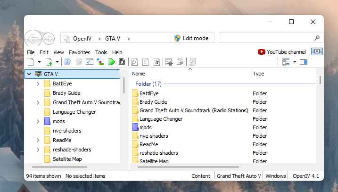The width and height of the screenshot is (338, 192).
Task: Click the greyed-out gears toolbar icon
Action: [x=79, y=62]
